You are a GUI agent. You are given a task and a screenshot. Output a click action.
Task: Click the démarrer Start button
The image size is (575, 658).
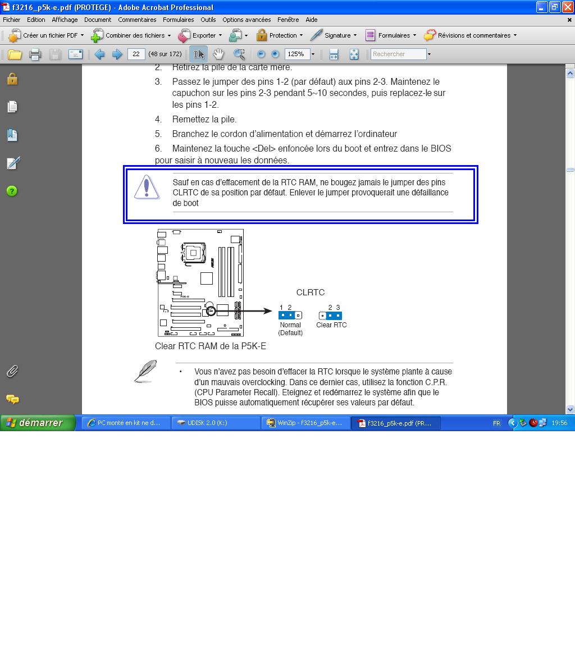37,423
